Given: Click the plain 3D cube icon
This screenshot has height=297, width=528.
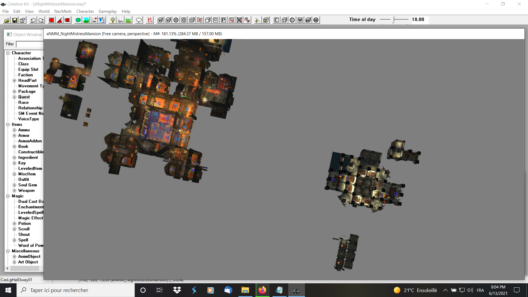Looking at the screenshot, I should pos(208,20).
